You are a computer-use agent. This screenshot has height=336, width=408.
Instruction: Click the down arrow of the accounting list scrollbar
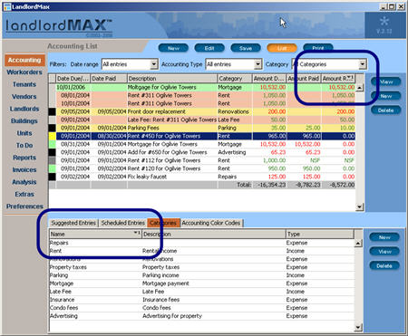pyautogui.click(x=359, y=206)
